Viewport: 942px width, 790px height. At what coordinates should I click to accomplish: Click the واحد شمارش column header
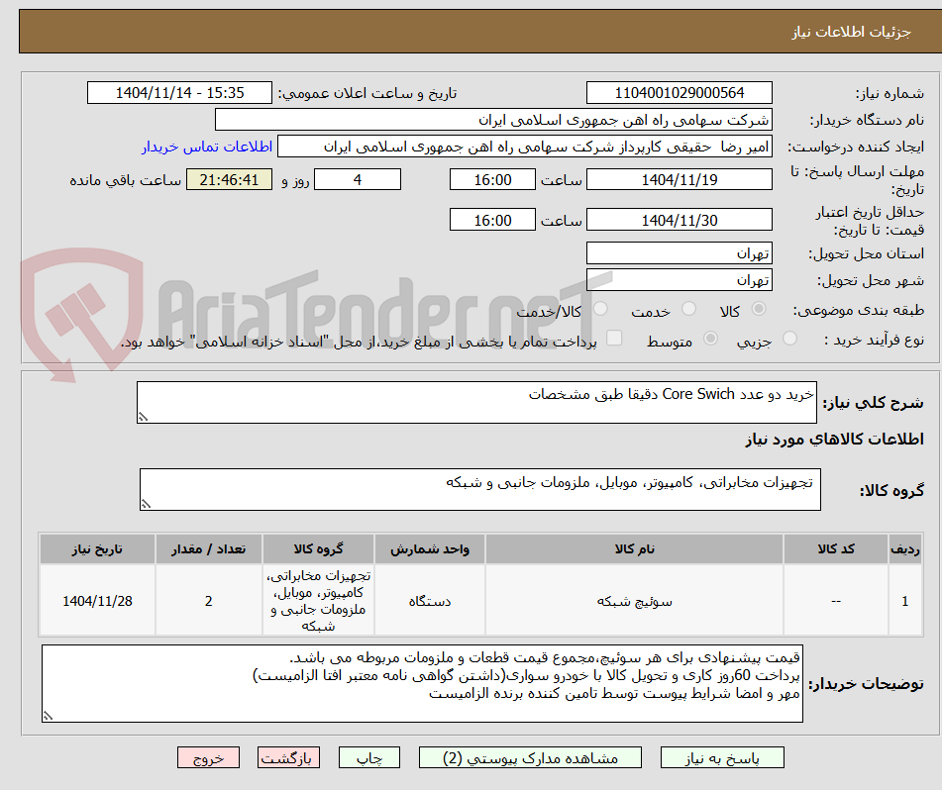tap(430, 548)
